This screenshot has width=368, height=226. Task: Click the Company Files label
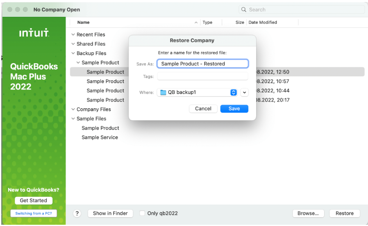(x=94, y=109)
